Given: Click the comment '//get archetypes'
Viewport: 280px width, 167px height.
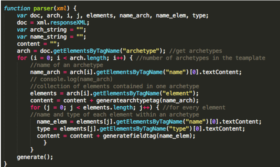Looking at the screenshot, I should [x=195, y=51].
